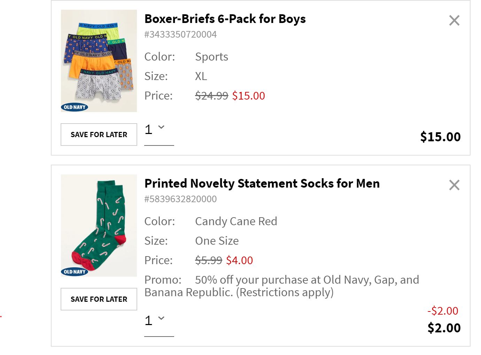
Task: Click the struck-through $24.99 original price
Action: (212, 96)
